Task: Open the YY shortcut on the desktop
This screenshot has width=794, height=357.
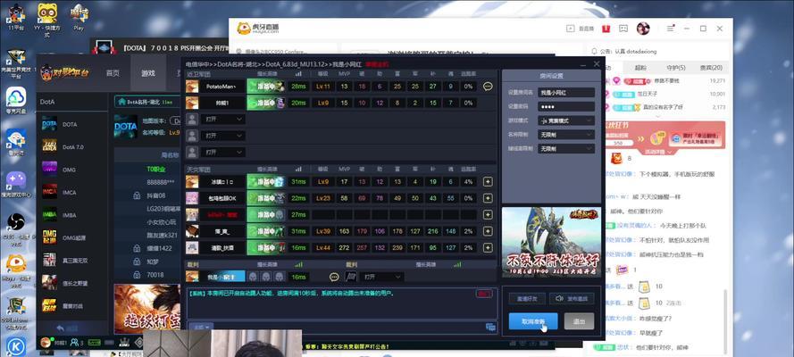Action: coord(46,18)
